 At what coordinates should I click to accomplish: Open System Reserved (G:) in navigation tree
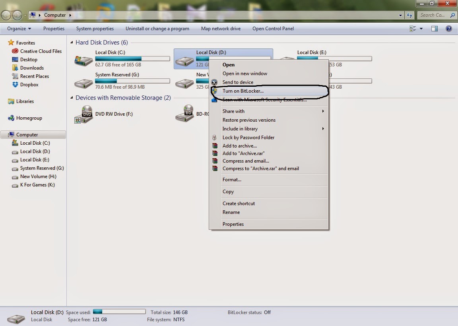tap(38, 168)
